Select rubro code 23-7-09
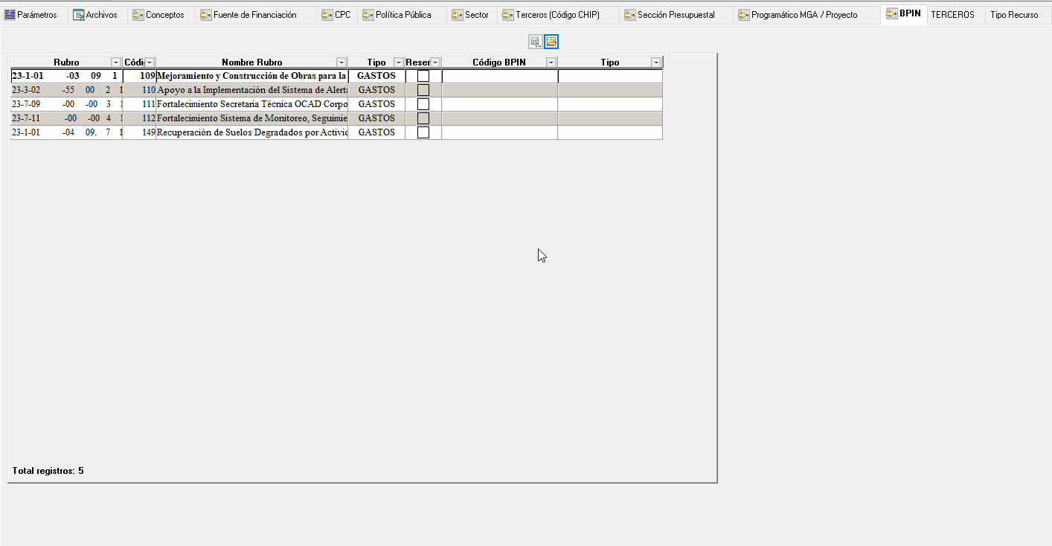 26,104
